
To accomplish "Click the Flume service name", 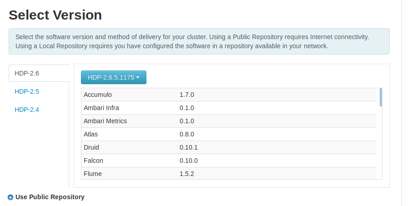I will tap(92, 174).
